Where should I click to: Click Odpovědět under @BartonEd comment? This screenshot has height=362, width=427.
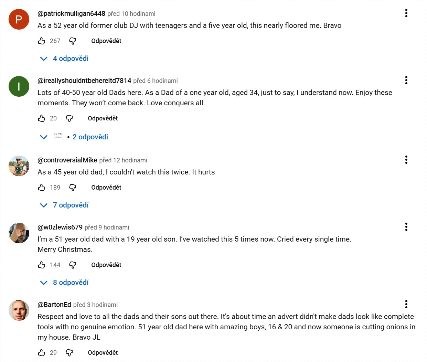(103, 353)
